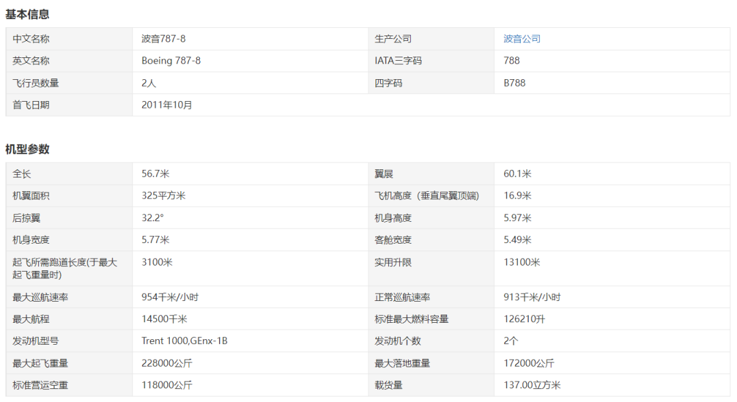Click the 最大起飞重量 label

[40, 364]
